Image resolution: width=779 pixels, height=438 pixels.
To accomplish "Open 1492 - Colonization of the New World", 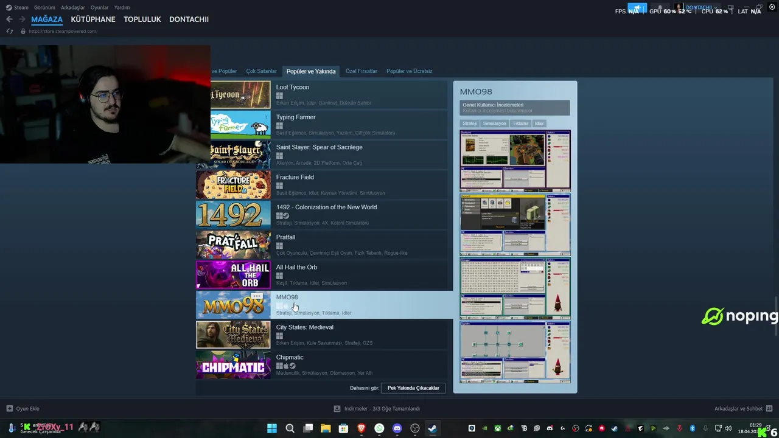I will [321, 215].
